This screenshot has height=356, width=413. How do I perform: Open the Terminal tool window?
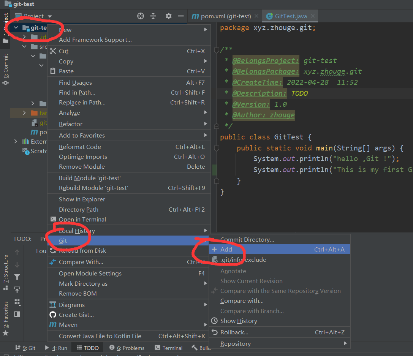click(x=169, y=348)
